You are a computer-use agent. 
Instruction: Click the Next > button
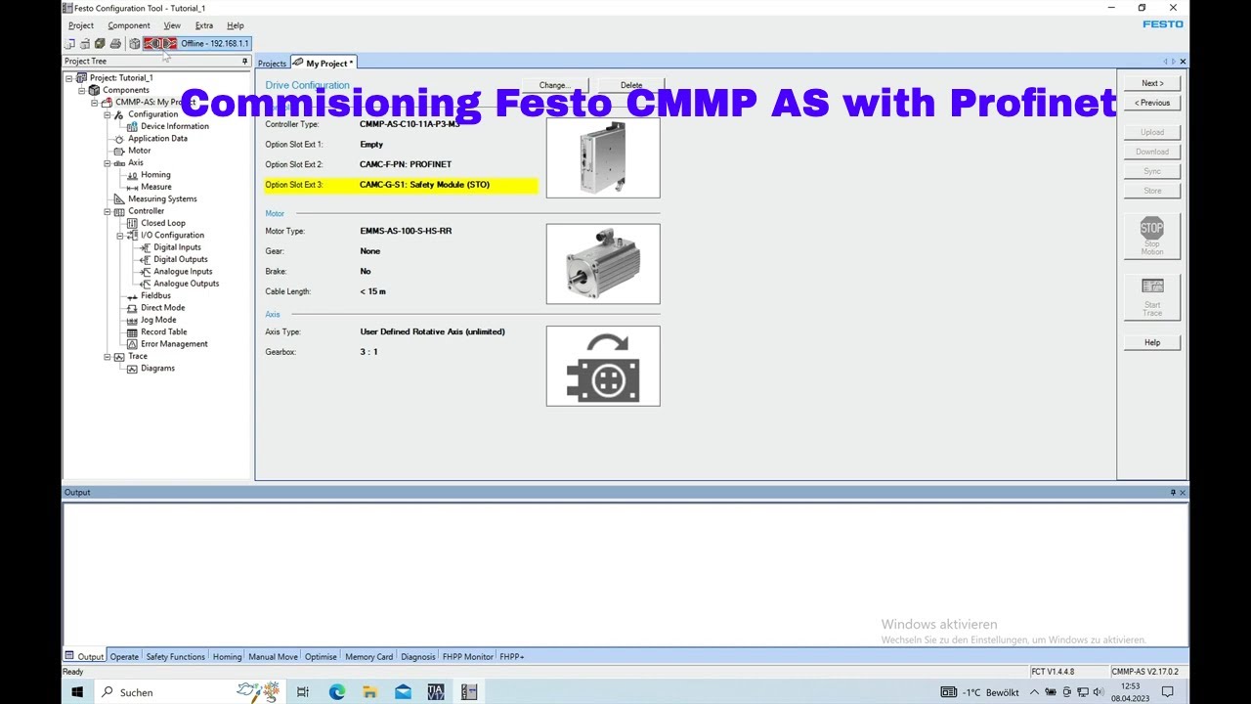(1152, 83)
